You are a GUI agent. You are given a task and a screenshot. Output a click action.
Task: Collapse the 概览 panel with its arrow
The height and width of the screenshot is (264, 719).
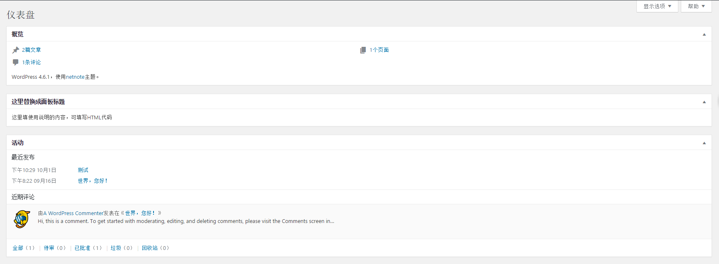click(x=704, y=34)
